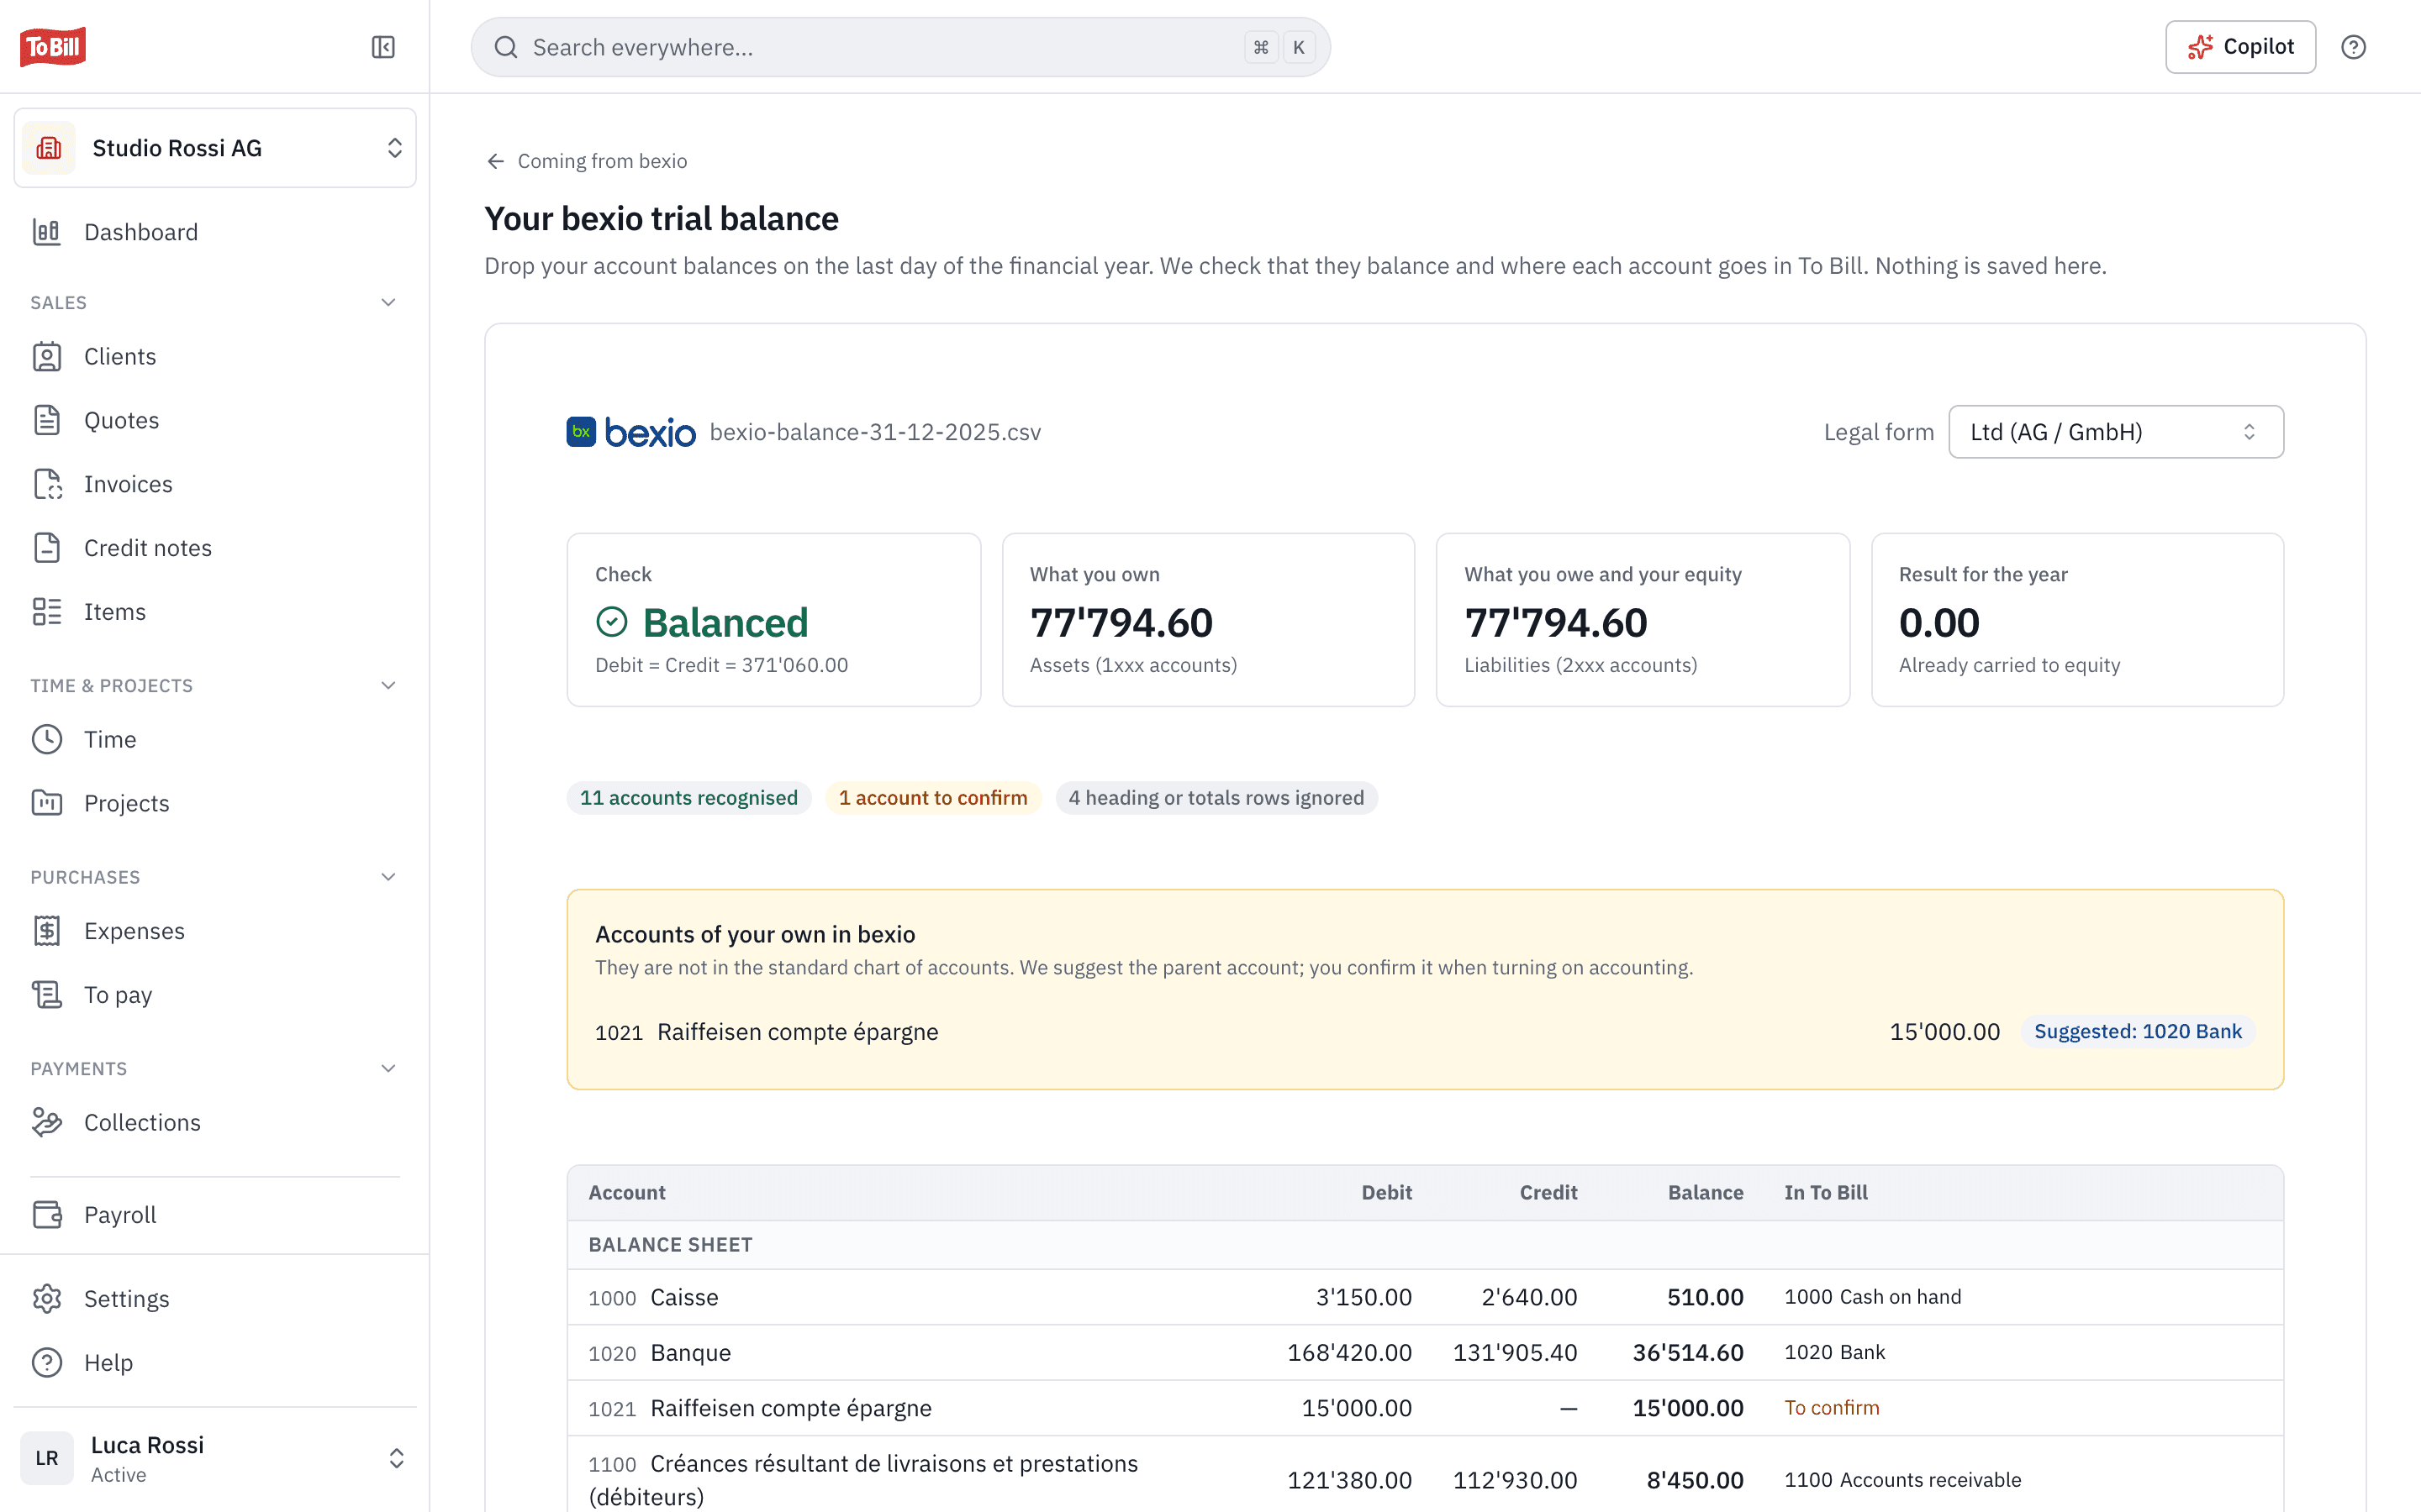Open the Copilot button
Image resolution: width=2421 pixels, height=1512 pixels.
[x=2240, y=47]
